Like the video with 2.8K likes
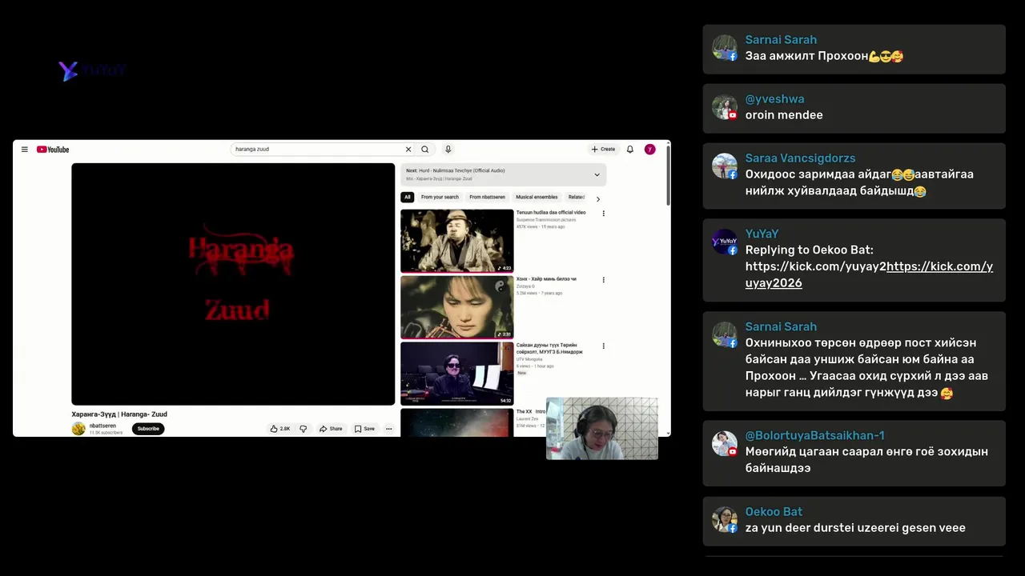1025x576 pixels. [x=280, y=429]
